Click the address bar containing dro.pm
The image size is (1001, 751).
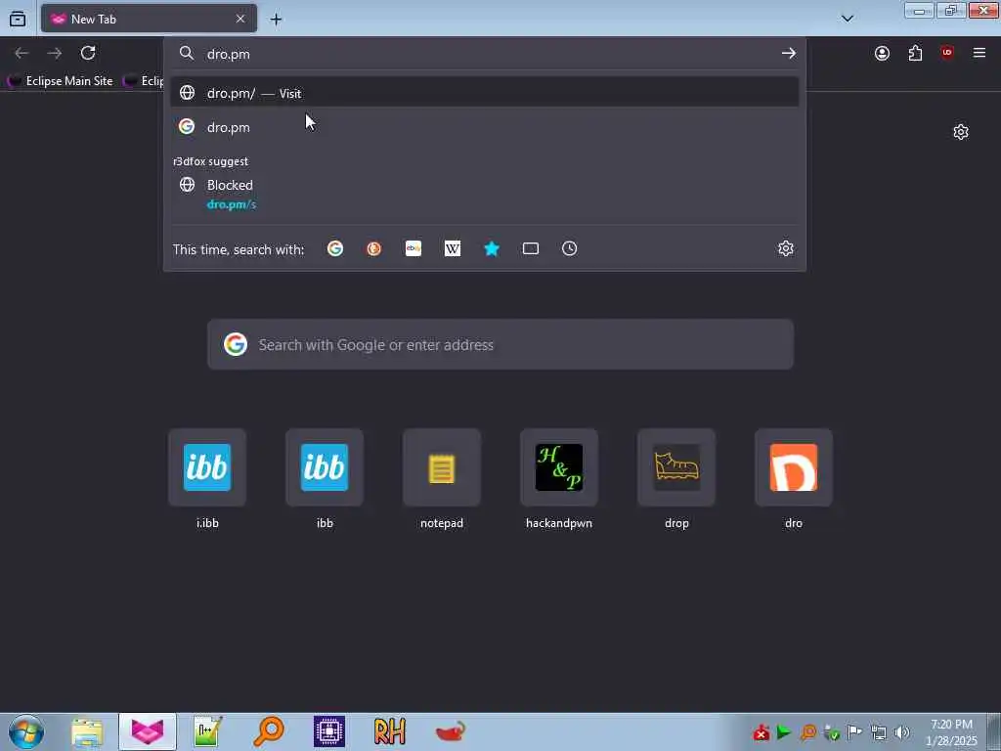coord(485,54)
